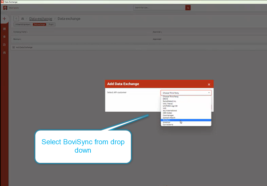The height and width of the screenshot is (186, 267).
Task: Open the Choose Third Party dropdown
Action: coord(186,93)
